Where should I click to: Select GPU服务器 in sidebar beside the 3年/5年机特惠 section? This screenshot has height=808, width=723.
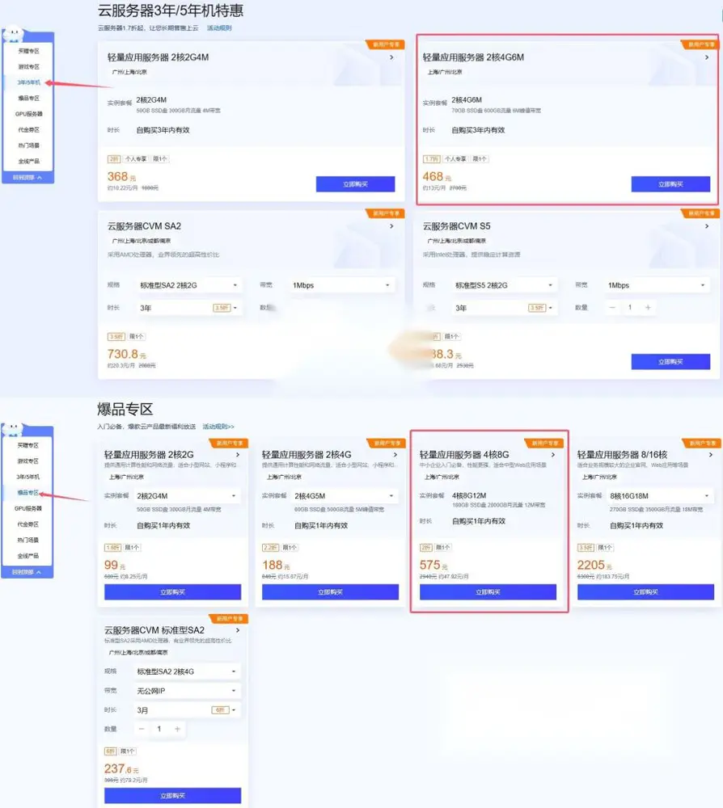coord(28,114)
